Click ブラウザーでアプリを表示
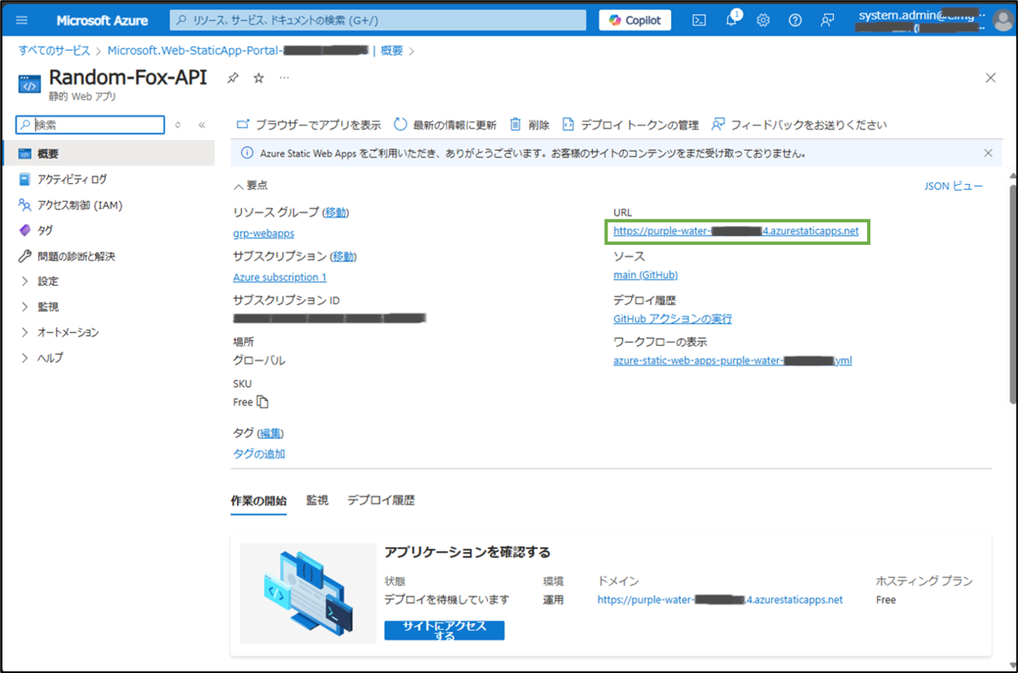The height and width of the screenshot is (673, 1018). point(308,125)
